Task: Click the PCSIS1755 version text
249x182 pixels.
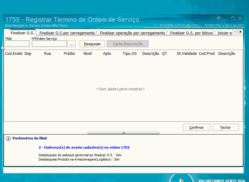Action: pyautogui.click(x=224, y=25)
